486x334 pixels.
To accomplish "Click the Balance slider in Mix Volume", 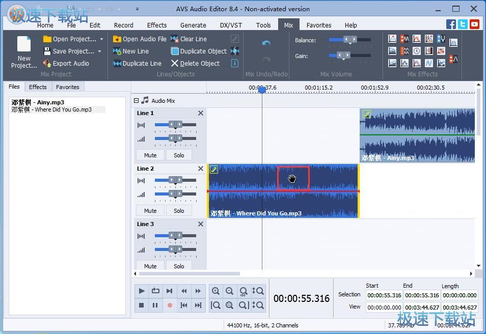I will coord(349,40).
